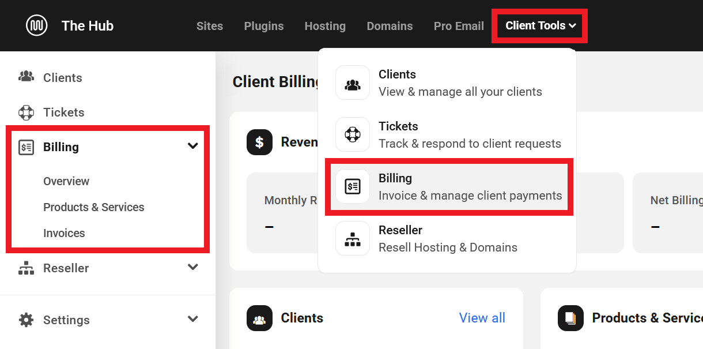Click the Clients icon in dropdown menu
Screen dimensions: 703x349
coord(353,82)
